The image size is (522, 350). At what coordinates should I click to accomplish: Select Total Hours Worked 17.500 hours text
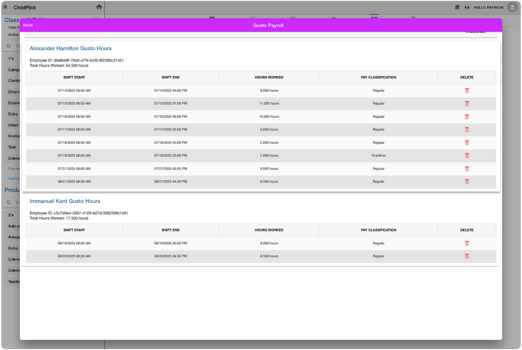pos(59,218)
